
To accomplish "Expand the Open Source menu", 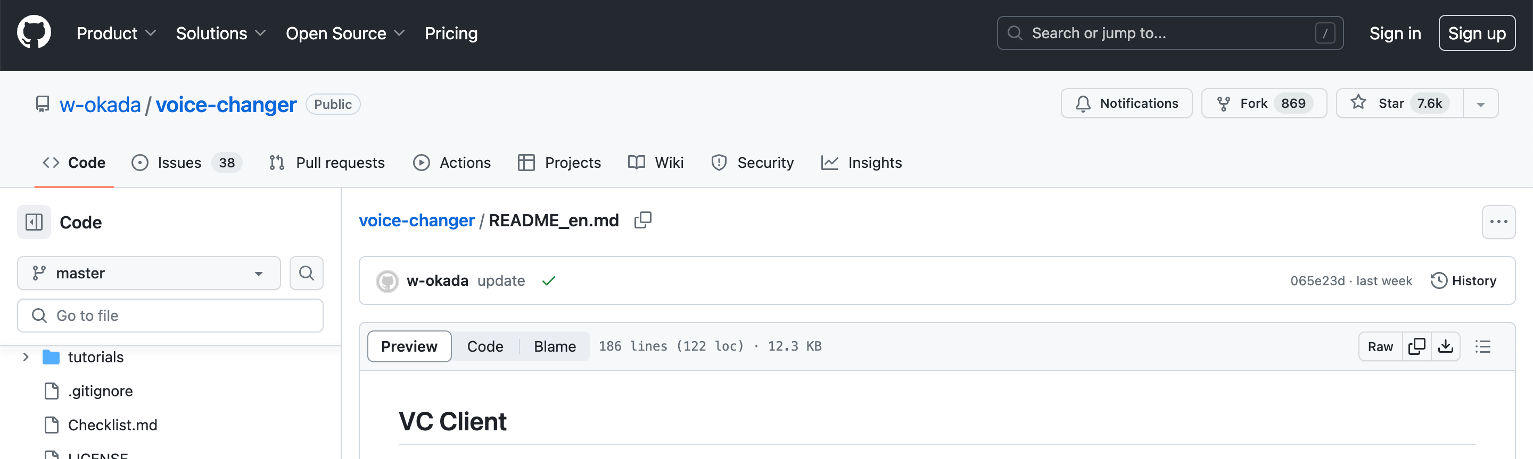I will 344,33.
